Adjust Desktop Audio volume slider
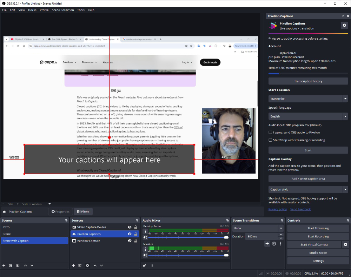351x277 pixels. coord(188,237)
